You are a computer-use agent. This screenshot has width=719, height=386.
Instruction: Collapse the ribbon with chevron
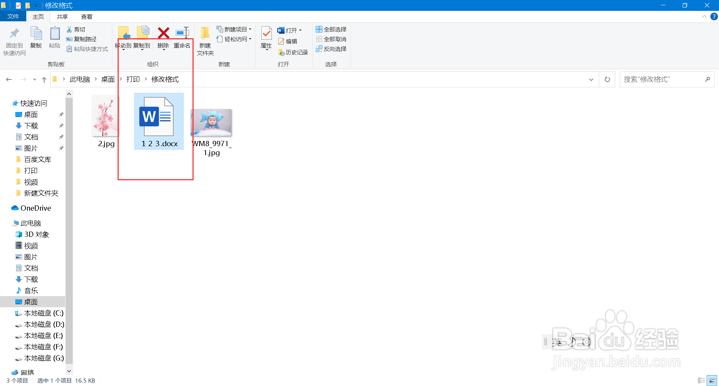point(704,16)
